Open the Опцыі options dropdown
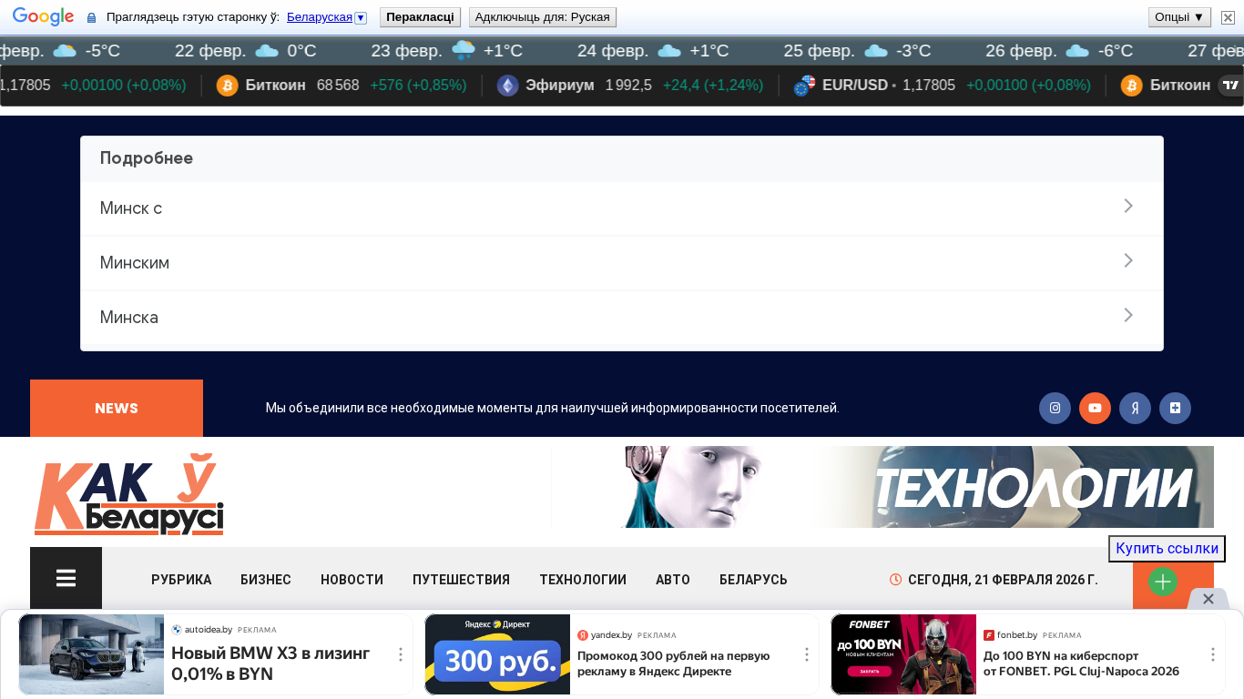Viewport: 1244px width, 699px height. coord(1179,17)
